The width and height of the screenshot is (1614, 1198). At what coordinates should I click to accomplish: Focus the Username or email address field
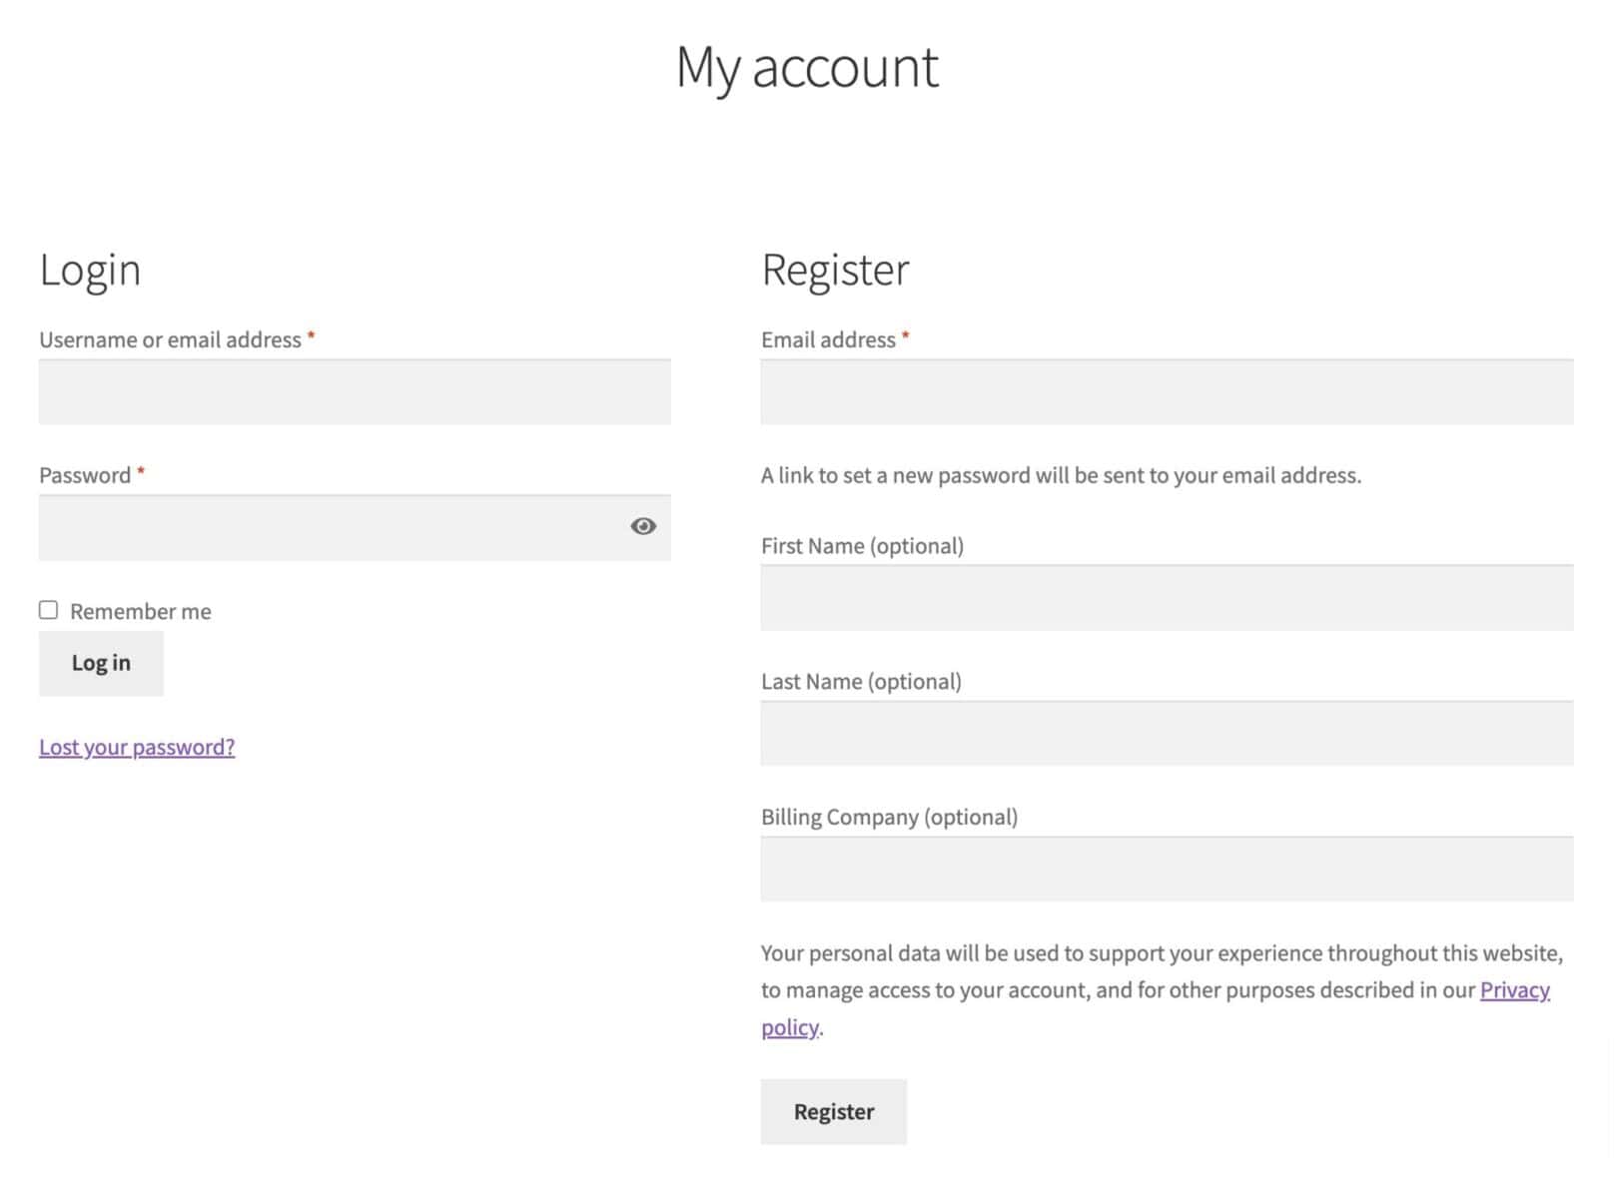point(355,392)
